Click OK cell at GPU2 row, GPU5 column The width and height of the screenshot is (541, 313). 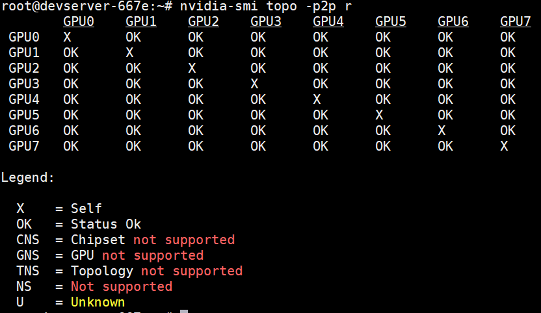pyautogui.click(x=383, y=68)
